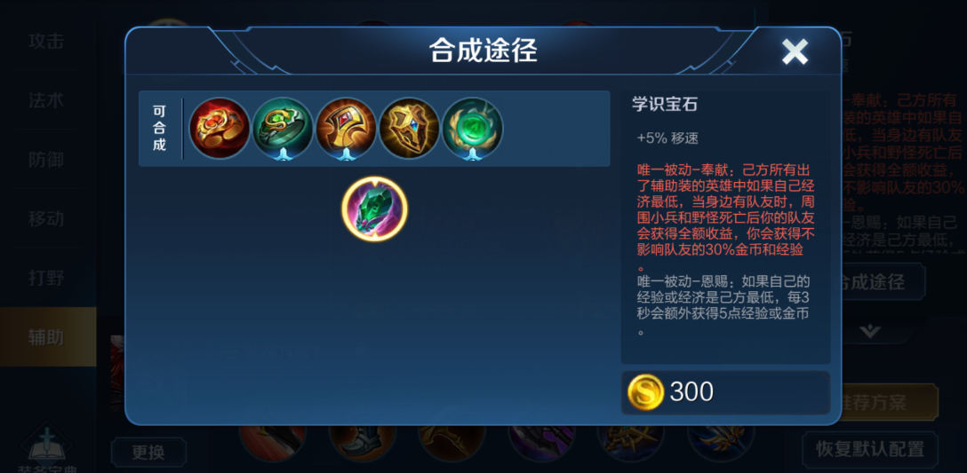Viewport: 967px width, 473px height.
Task: Tap the boots item in bottom loadout
Action: [x=362, y=443]
